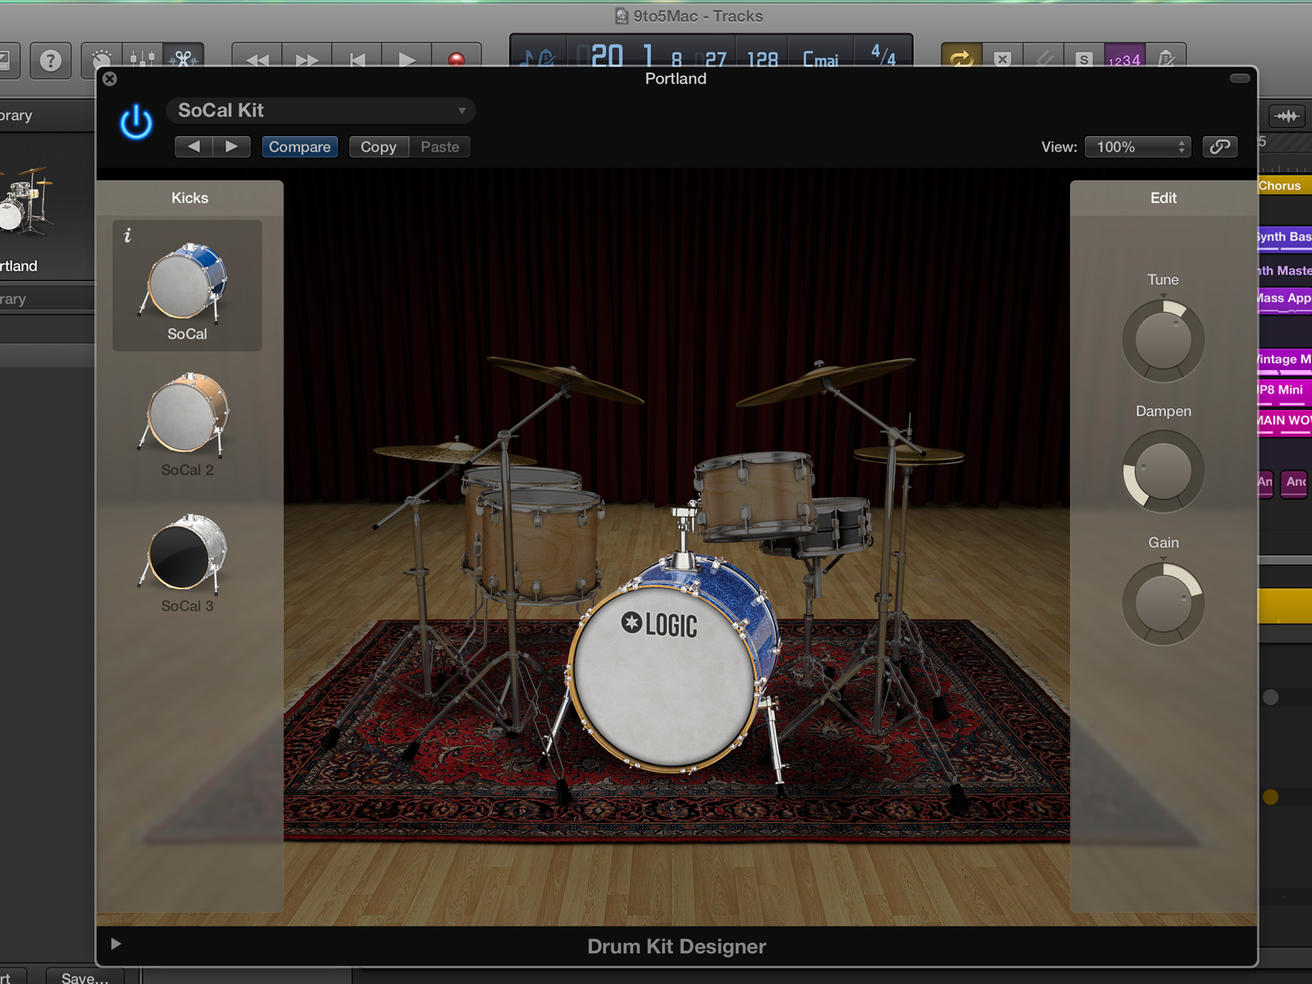Image resolution: width=1312 pixels, height=984 pixels.
Task: Click the tempo value 128
Action: click(763, 59)
